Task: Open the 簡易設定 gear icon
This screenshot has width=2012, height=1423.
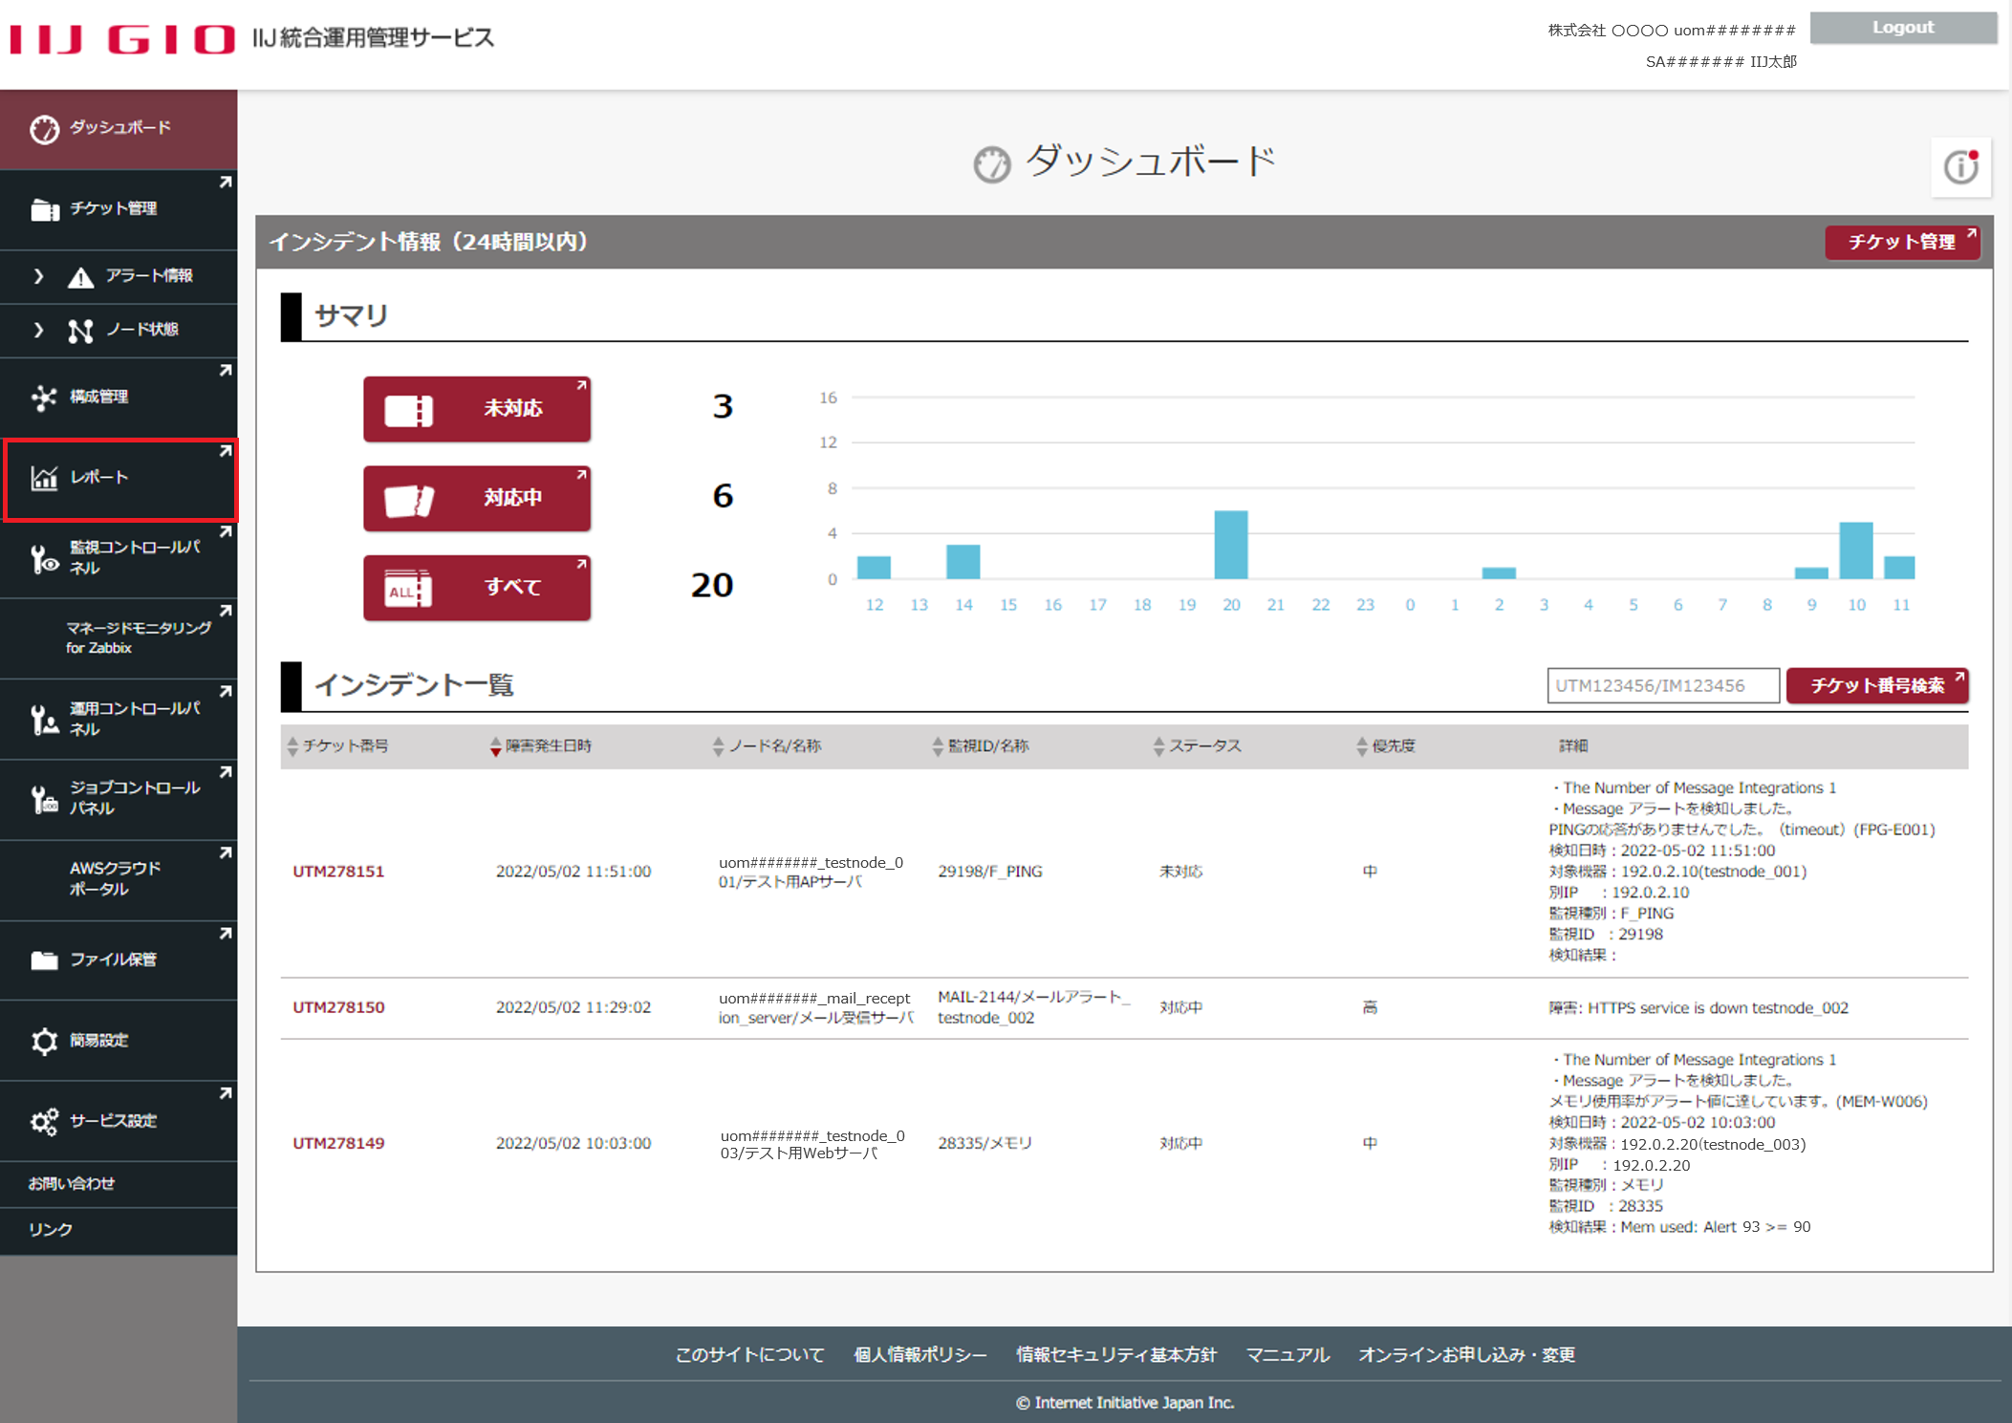Action: (44, 1041)
